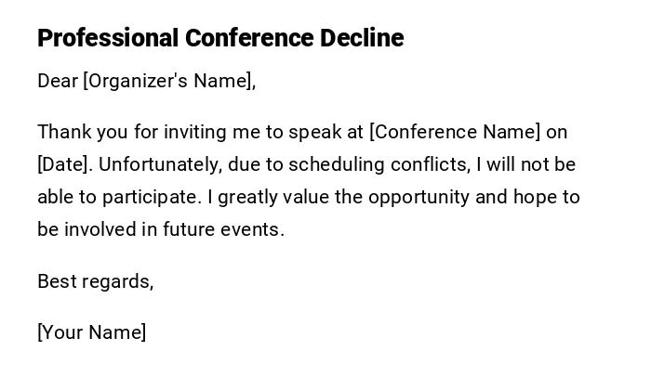Click the word "Unfortunately"

pyautogui.click(x=159, y=164)
